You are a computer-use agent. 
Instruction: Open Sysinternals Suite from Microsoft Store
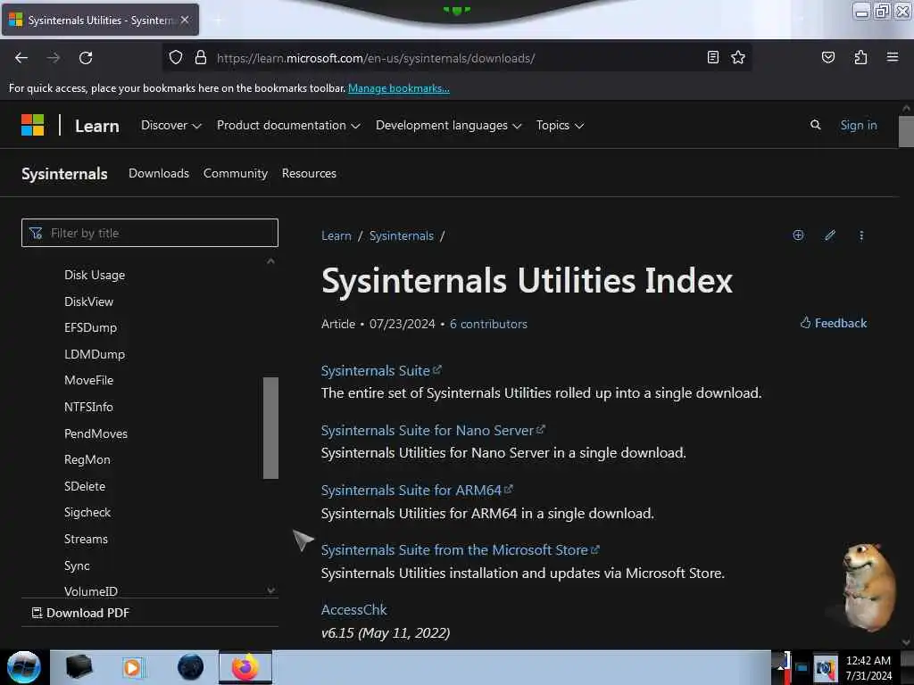(x=460, y=549)
